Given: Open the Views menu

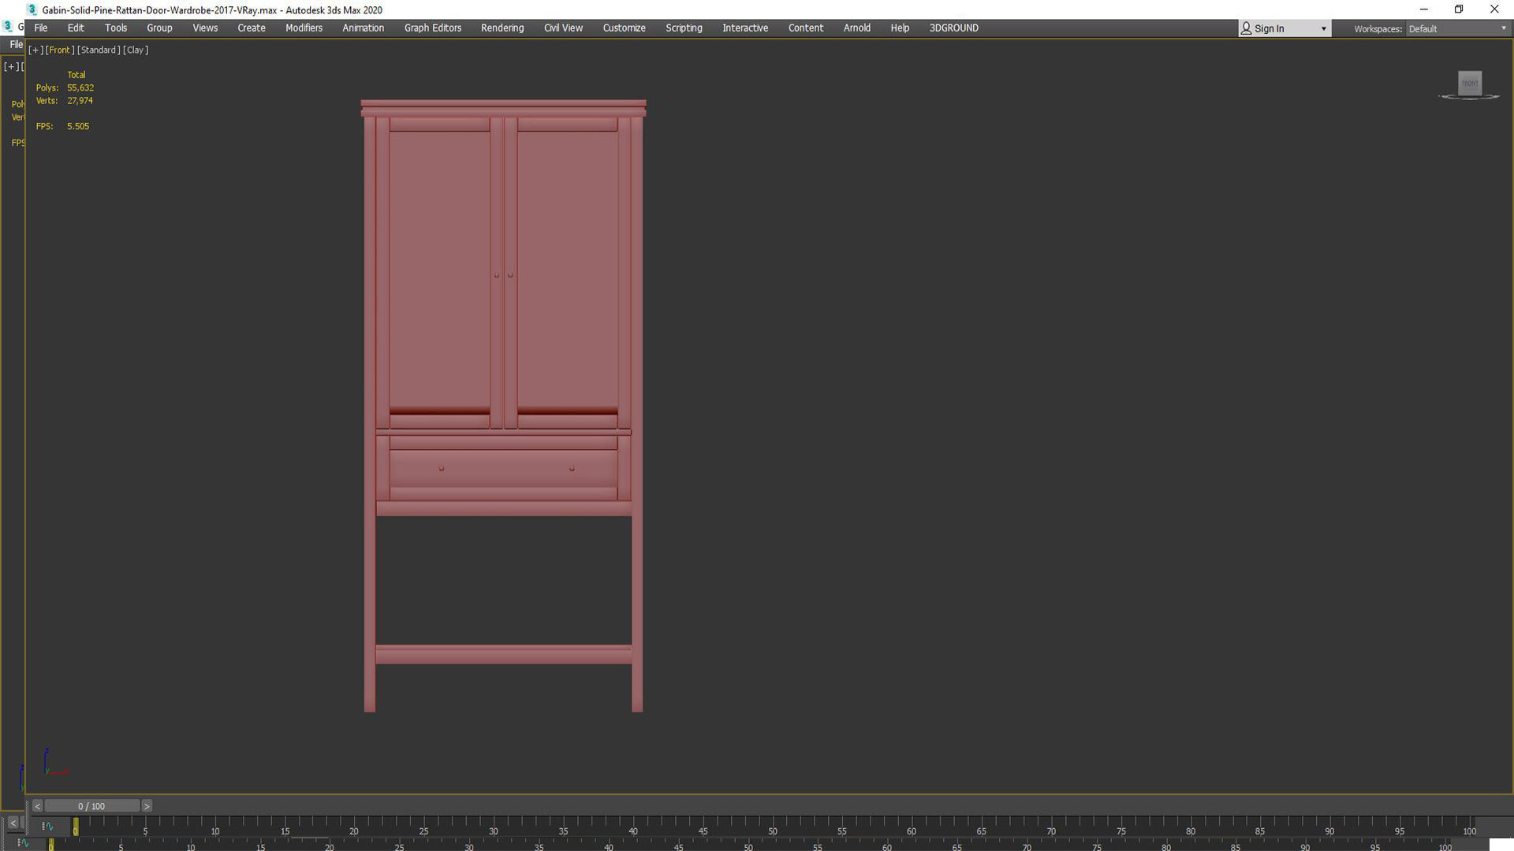Looking at the screenshot, I should tap(205, 28).
